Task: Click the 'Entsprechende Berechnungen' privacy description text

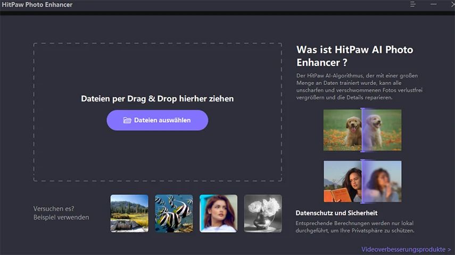Action: click(x=355, y=227)
